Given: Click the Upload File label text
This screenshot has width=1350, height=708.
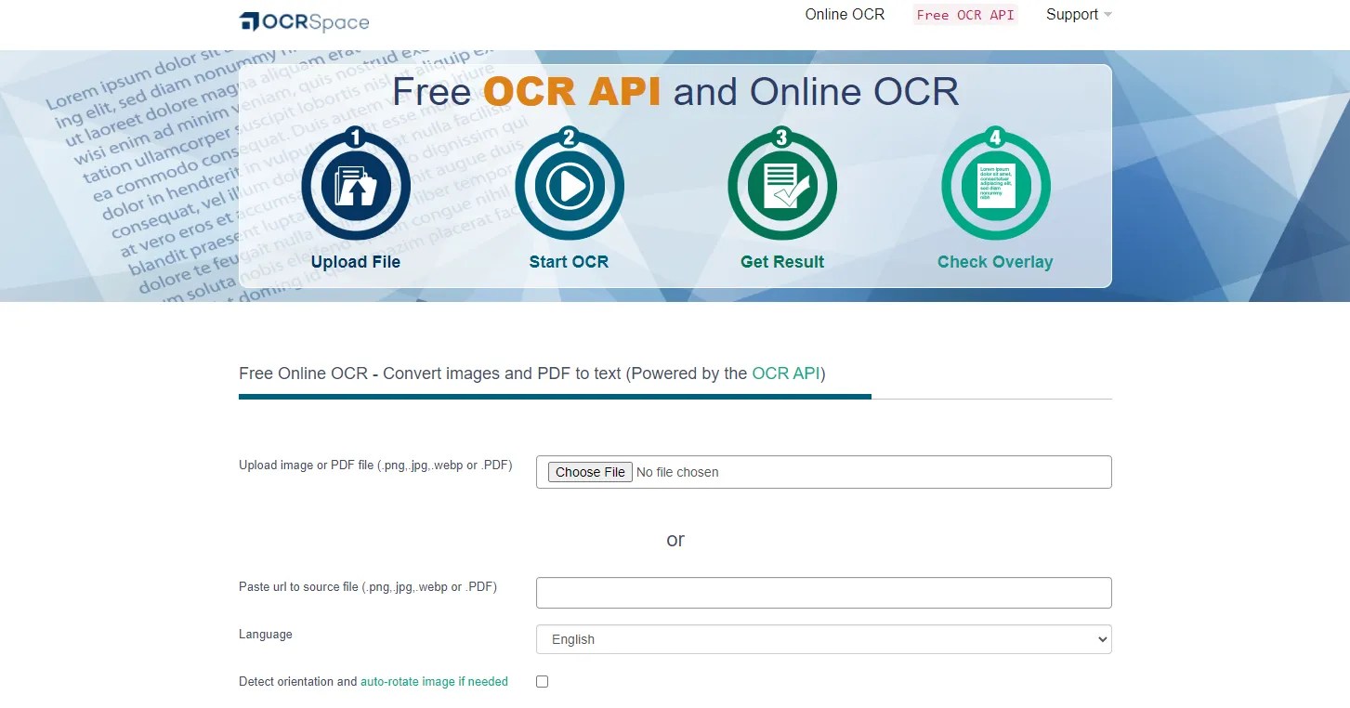Looking at the screenshot, I should 356,262.
